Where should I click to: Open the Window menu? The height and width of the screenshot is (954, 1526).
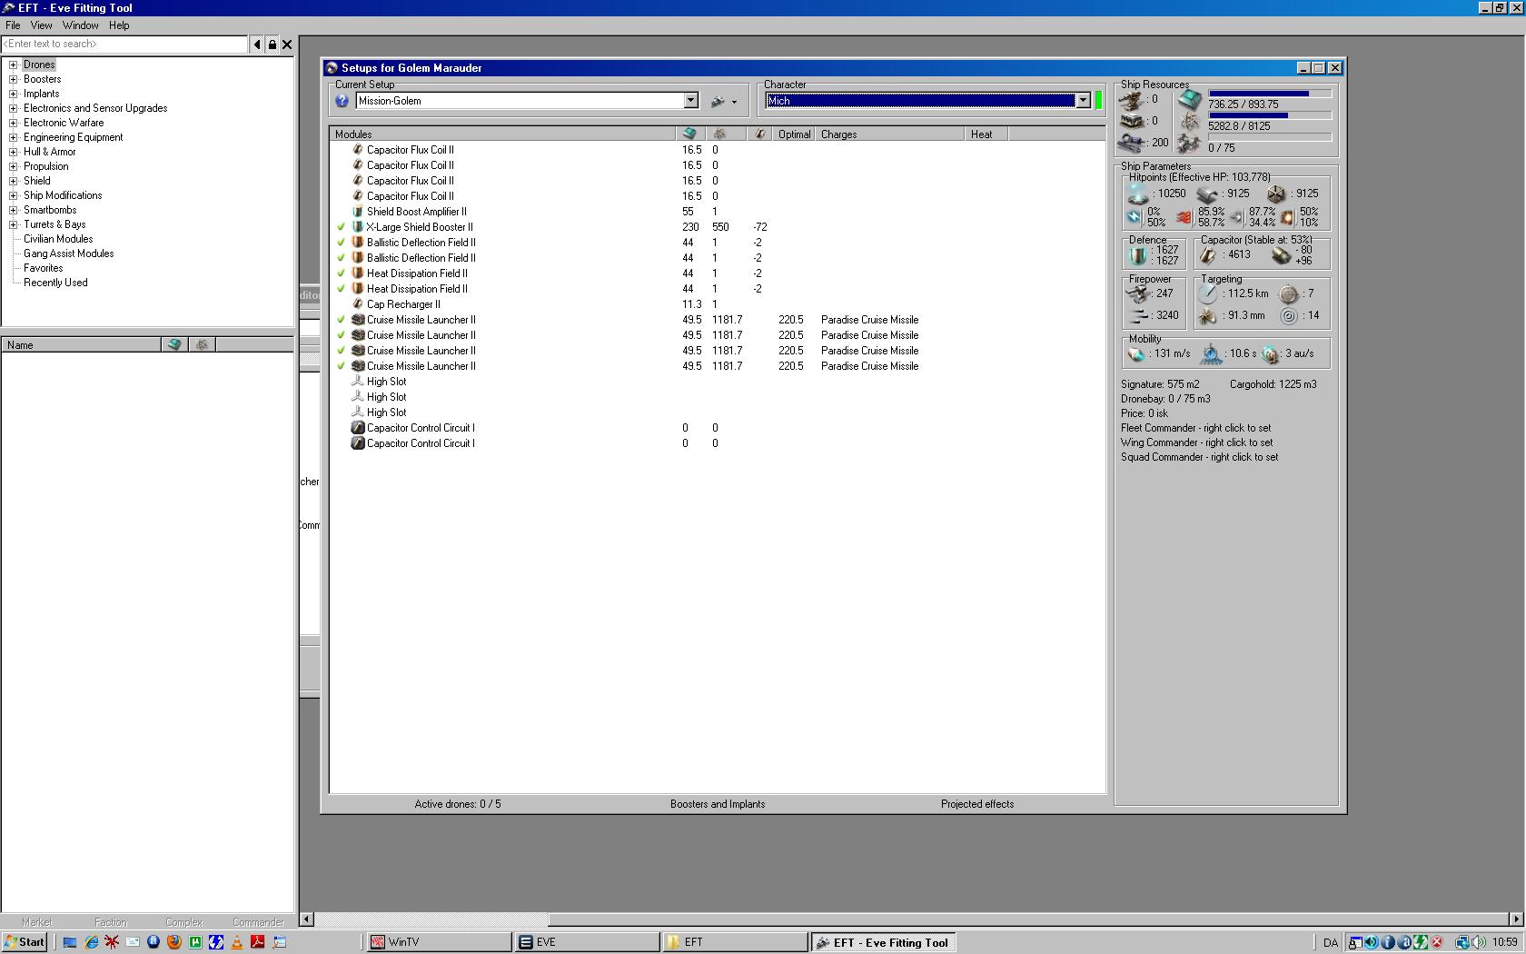tap(80, 25)
